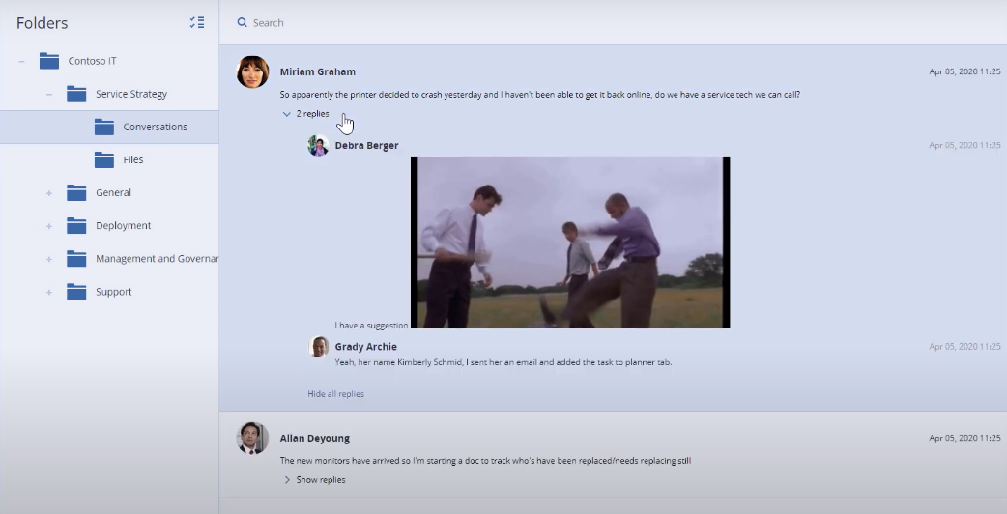Click Grady's Kimberly Schmid reply text
Image resolution: width=1007 pixels, height=514 pixels.
click(503, 362)
